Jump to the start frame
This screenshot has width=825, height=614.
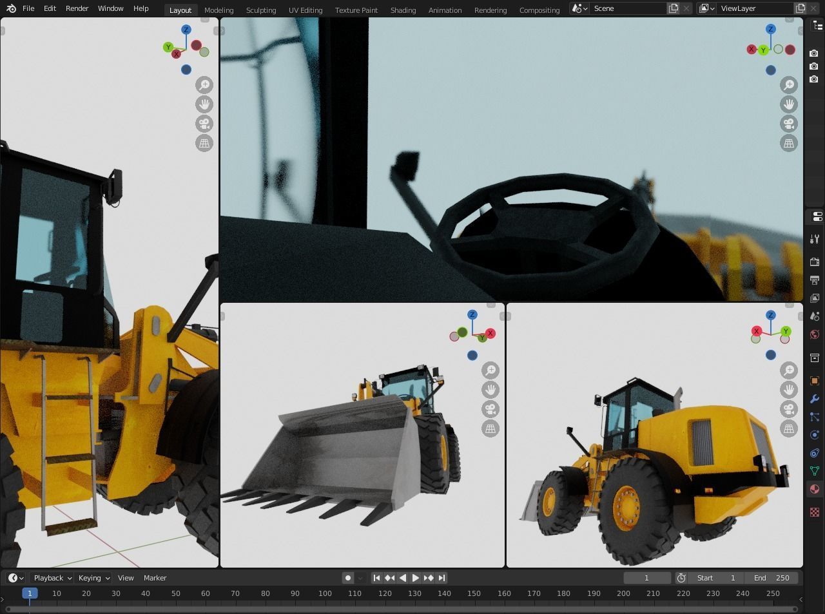click(x=377, y=578)
